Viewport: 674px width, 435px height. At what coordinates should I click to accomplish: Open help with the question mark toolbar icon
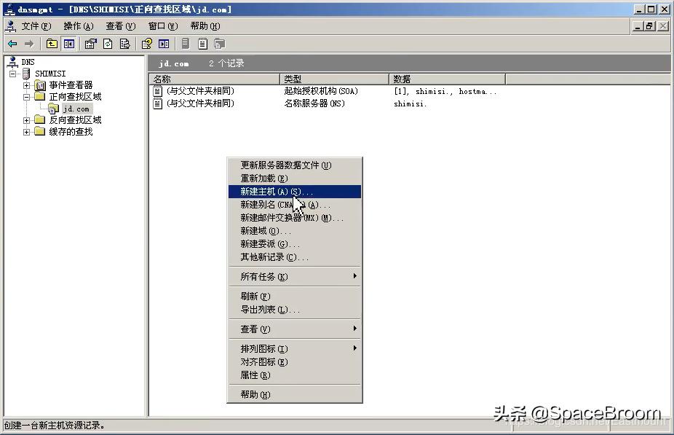pyautogui.click(x=148, y=44)
